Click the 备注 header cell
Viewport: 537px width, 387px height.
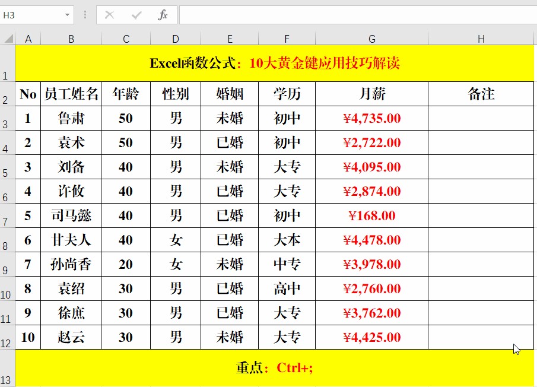point(481,94)
